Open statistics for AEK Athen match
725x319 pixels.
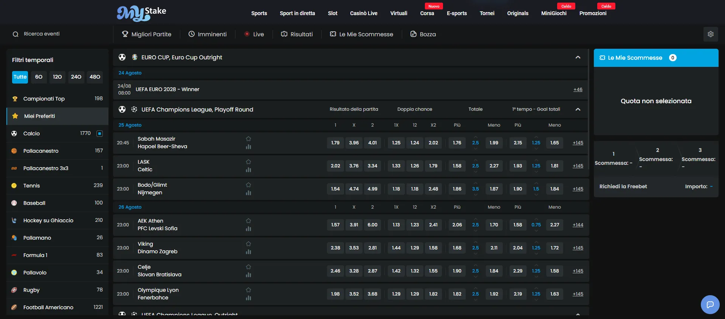(x=248, y=229)
